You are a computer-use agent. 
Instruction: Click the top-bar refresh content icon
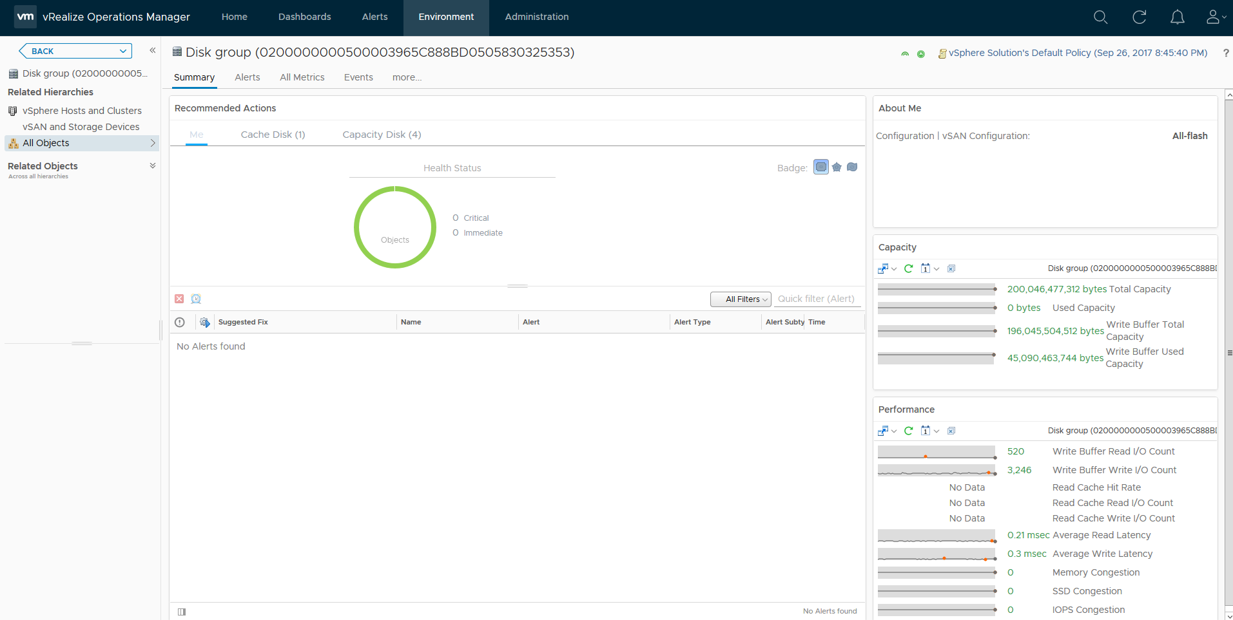[1140, 17]
